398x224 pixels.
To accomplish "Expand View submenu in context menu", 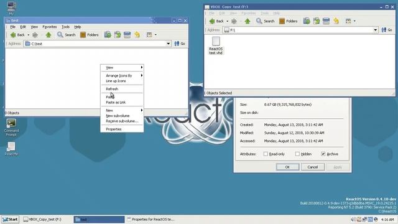I will click(x=122, y=68).
